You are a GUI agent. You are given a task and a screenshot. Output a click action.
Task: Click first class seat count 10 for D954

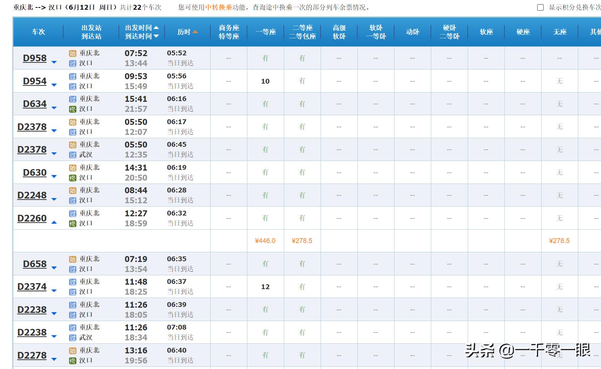click(x=265, y=81)
